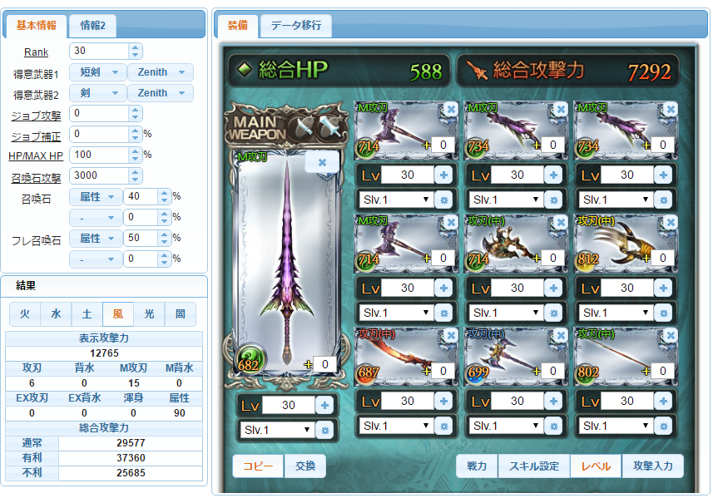713x503 pixels.
Task: Click the 802 spear weapon thumbnail
Action: (626, 358)
